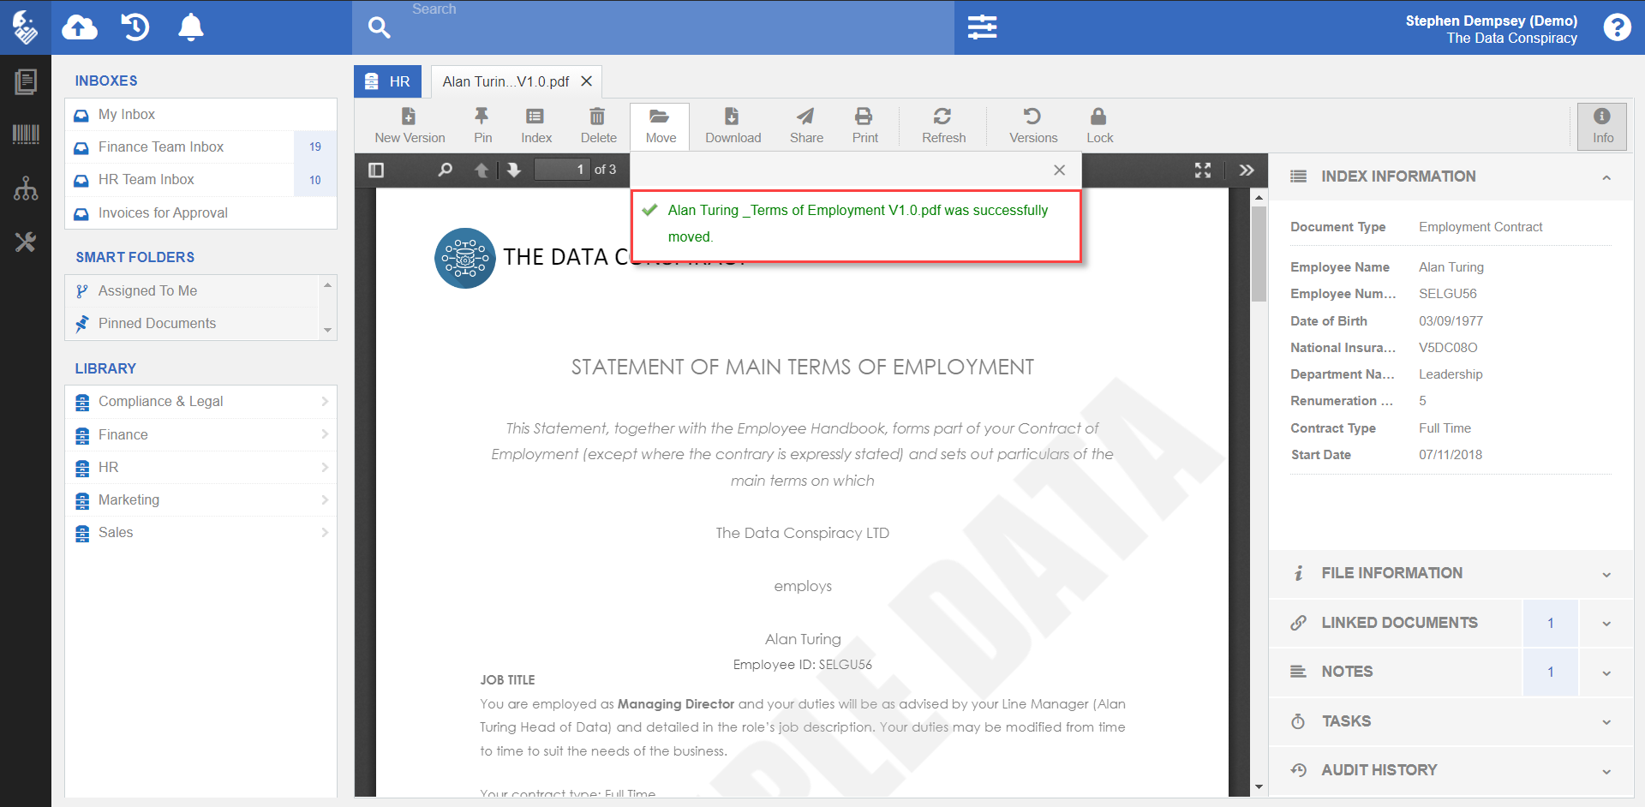Open Finance Team Inbox

(200, 147)
